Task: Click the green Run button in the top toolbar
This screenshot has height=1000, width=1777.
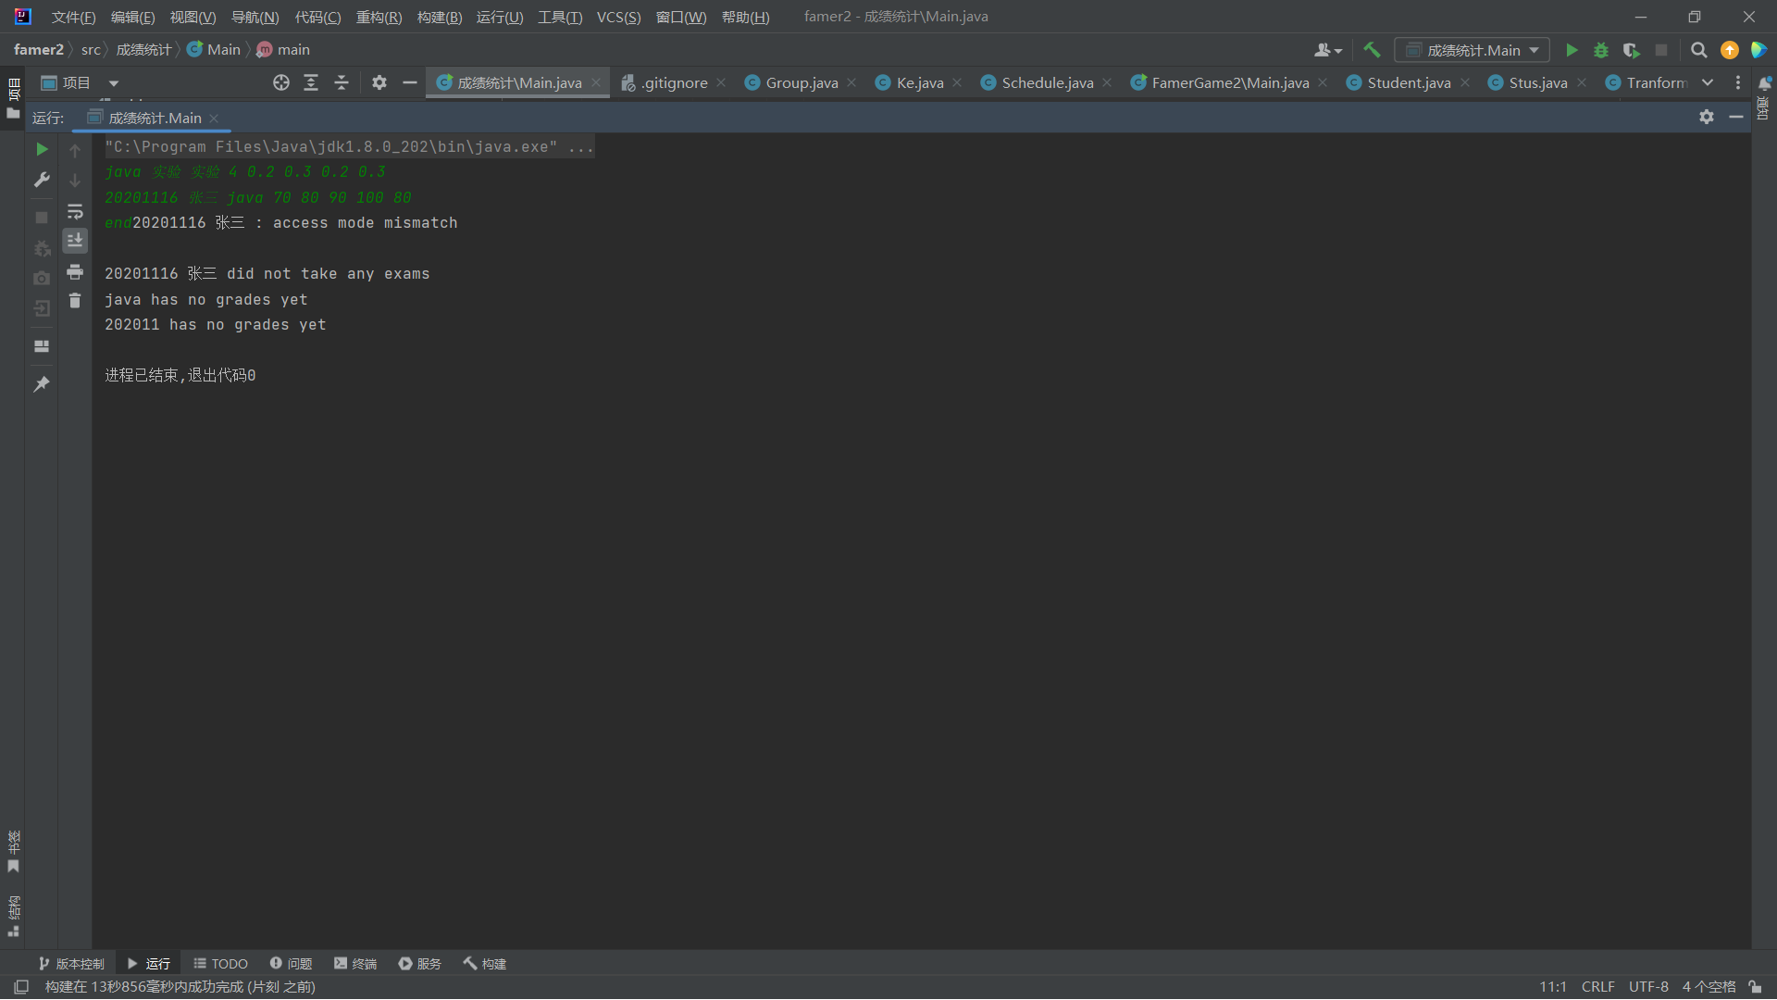Action: tap(1571, 50)
